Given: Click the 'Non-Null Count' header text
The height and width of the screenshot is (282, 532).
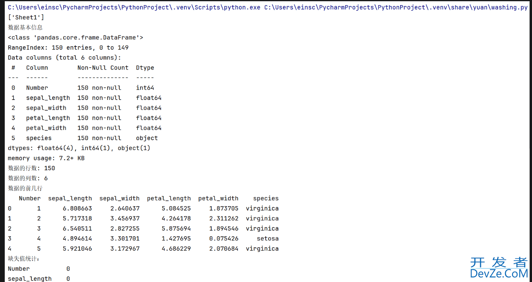Looking at the screenshot, I should [x=103, y=68].
